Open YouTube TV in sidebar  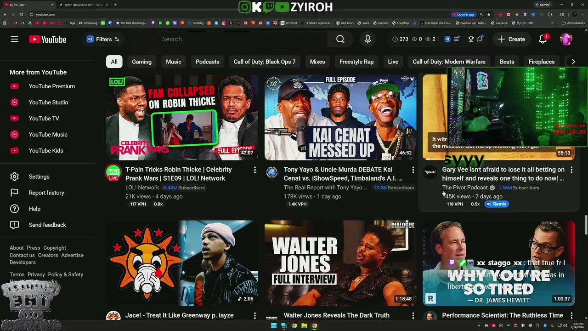click(x=47, y=119)
